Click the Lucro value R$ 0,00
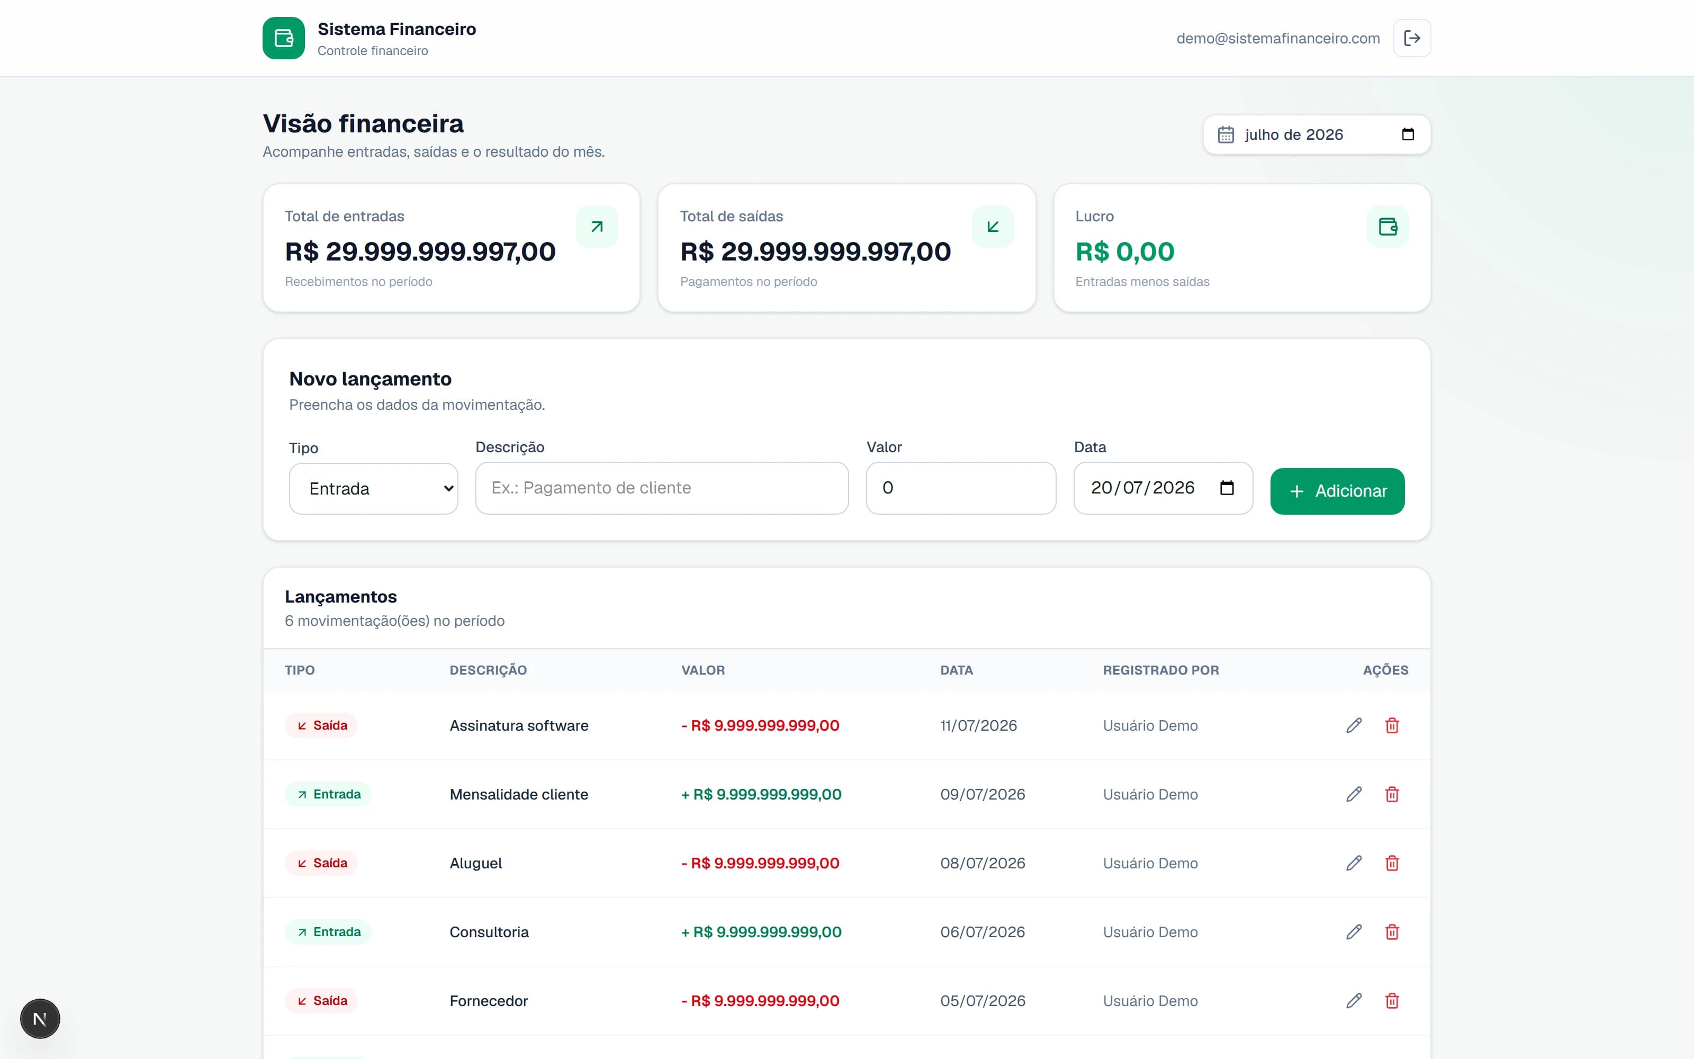This screenshot has width=1694, height=1059. tap(1124, 252)
